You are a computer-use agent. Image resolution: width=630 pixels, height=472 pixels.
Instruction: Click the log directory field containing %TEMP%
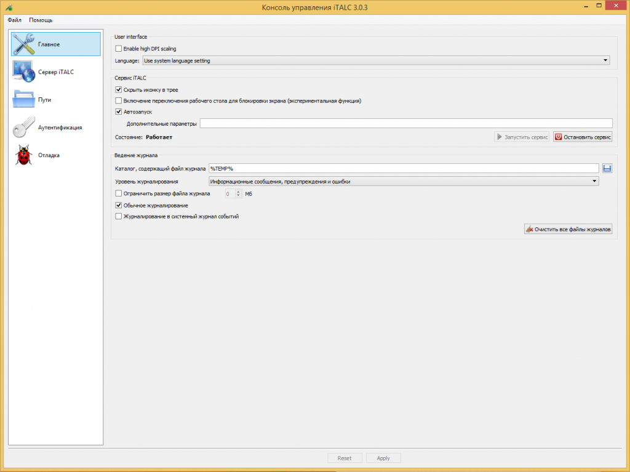coord(404,169)
